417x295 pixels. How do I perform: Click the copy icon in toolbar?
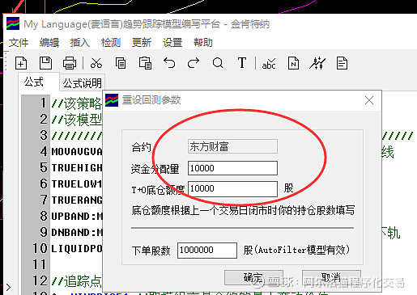(x=121, y=63)
